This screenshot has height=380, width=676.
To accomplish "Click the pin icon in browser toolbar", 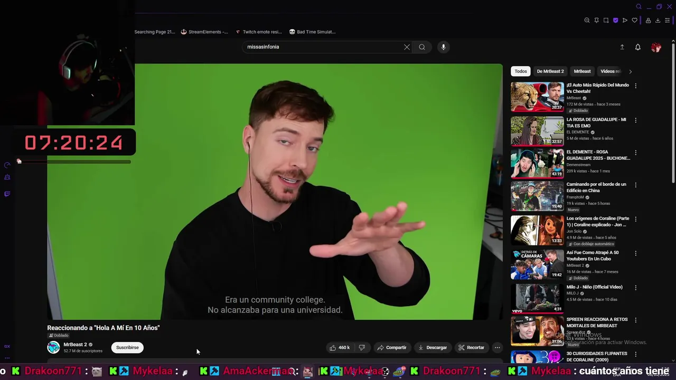I will [x=596, y=21].
